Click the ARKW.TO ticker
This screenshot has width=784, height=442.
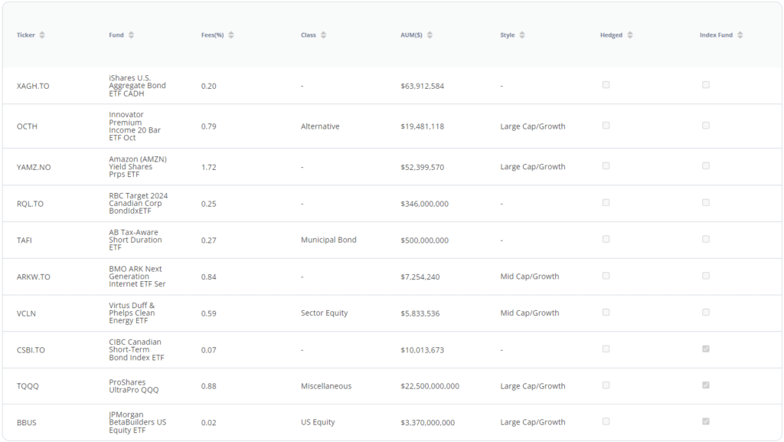(34, 277)
